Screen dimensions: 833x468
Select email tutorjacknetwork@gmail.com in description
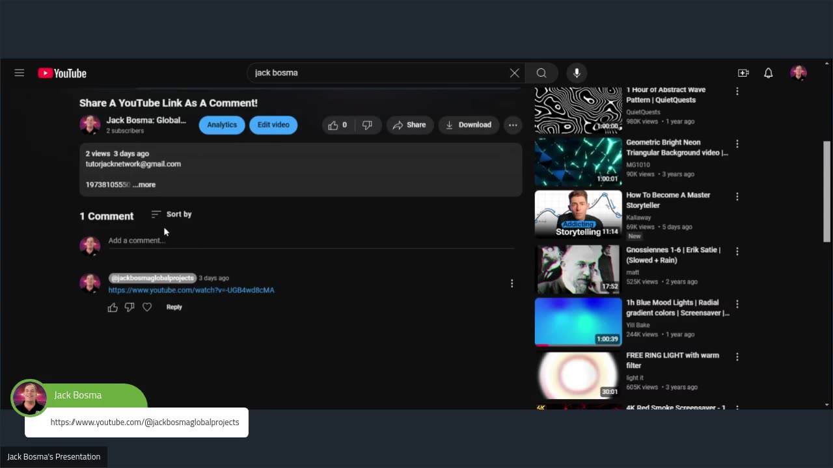point(133,164)
